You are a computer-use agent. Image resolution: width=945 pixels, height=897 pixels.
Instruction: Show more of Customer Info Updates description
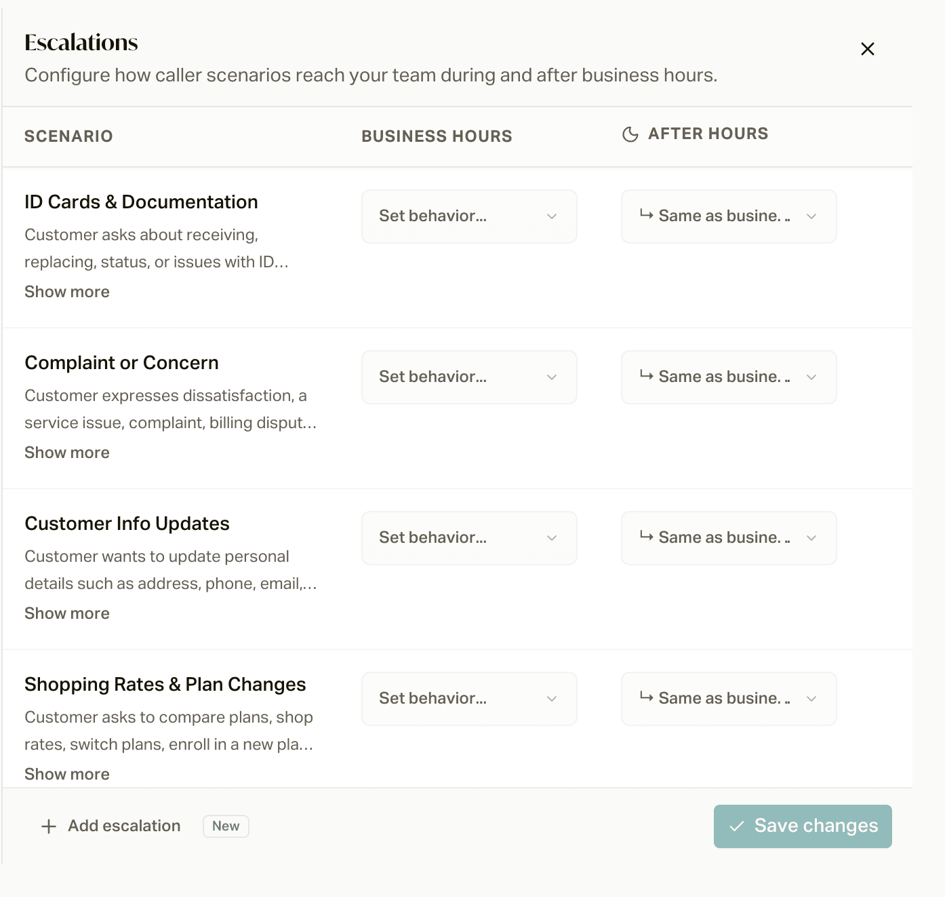click(67, 613)
